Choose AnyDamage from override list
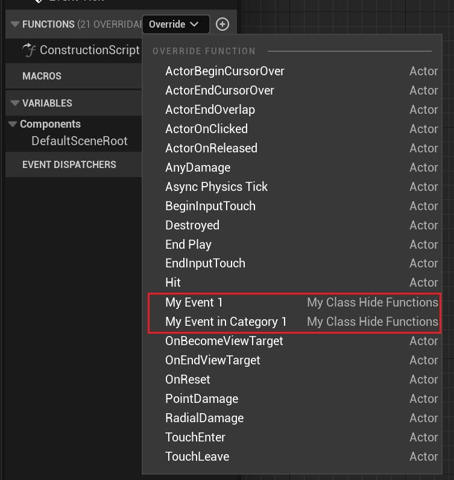This screenshot has width=454, height=480. pos(198,167)
